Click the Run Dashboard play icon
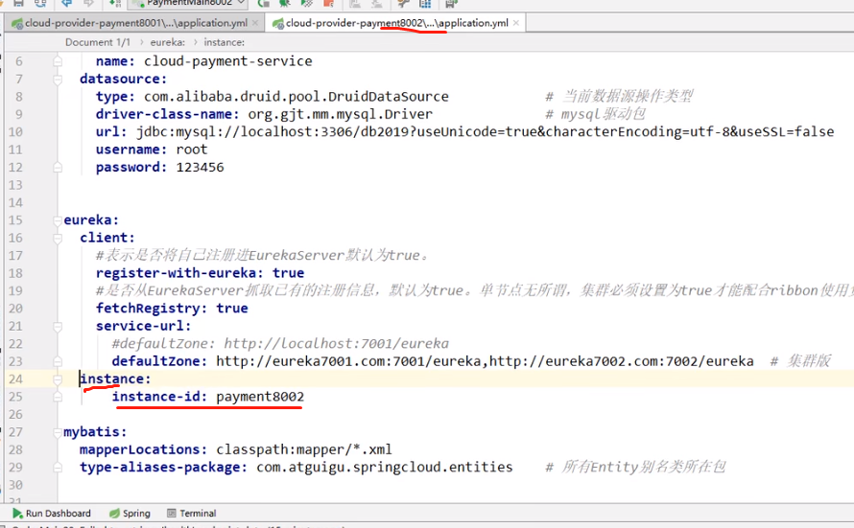Viewport: 854px width, 528px height. coord(17,513)
